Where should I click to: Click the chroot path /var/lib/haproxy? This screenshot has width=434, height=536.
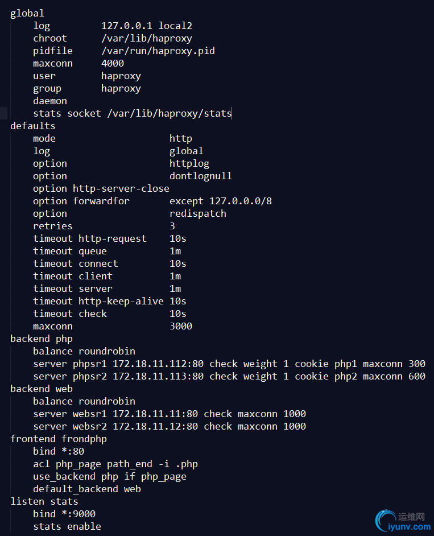coord(146,38)
